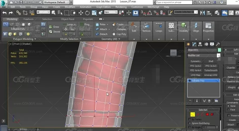Toggle the Pin Stack button

point(190,101)
